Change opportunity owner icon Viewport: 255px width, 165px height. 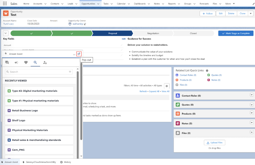[x=85, y=24]
